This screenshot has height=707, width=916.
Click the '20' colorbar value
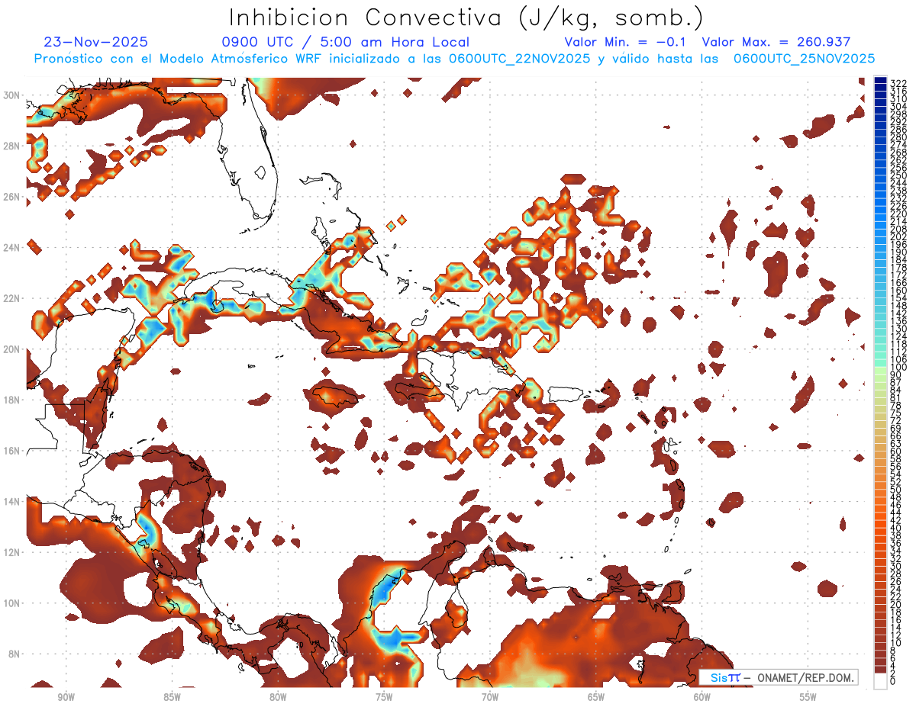point(896,604)
